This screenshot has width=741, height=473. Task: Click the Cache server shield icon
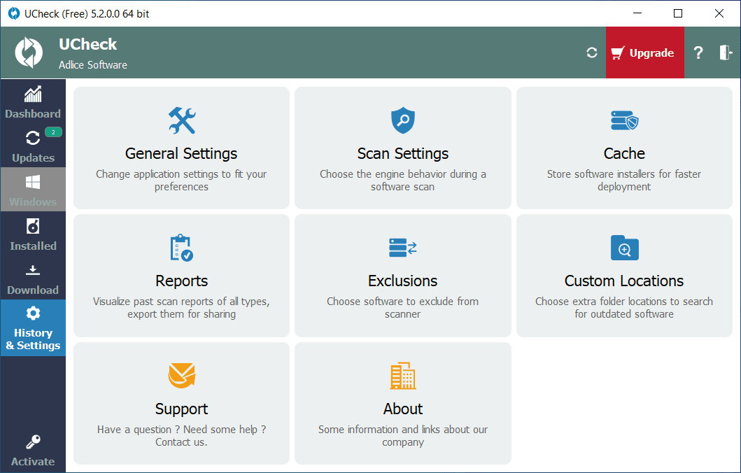624,120
